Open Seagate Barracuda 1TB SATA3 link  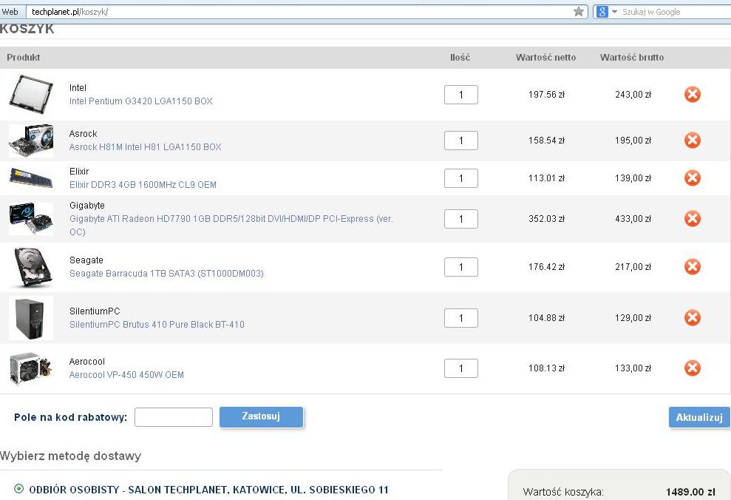coord(166,274)
